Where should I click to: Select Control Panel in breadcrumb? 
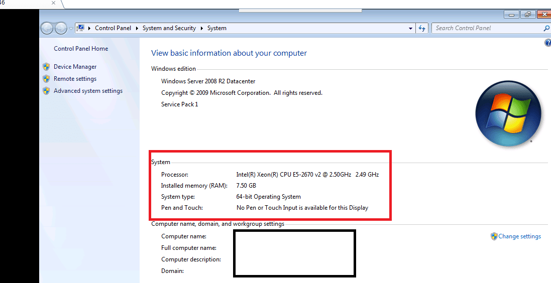pyautogui.click(x=113, y=28)
